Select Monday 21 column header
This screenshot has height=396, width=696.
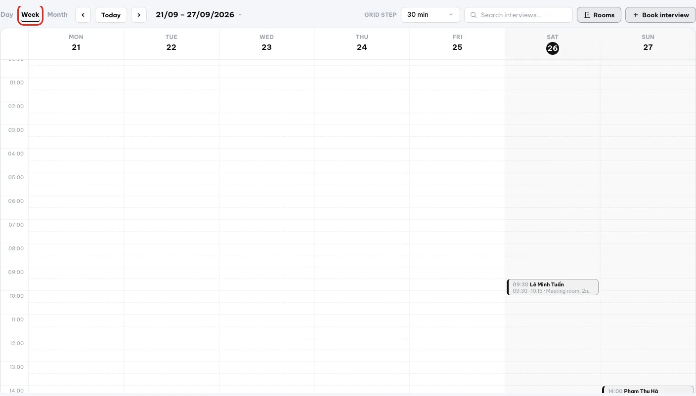click(76, 43)
